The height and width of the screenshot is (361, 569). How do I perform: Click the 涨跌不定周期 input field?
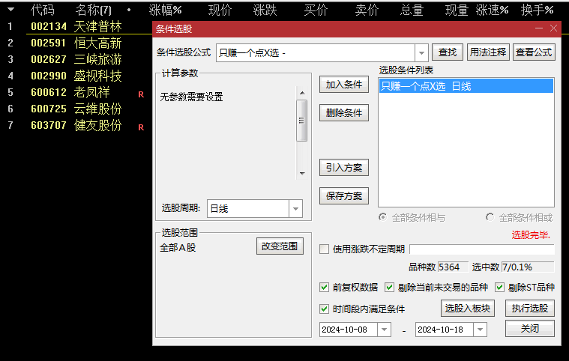[x=482, y=249]
